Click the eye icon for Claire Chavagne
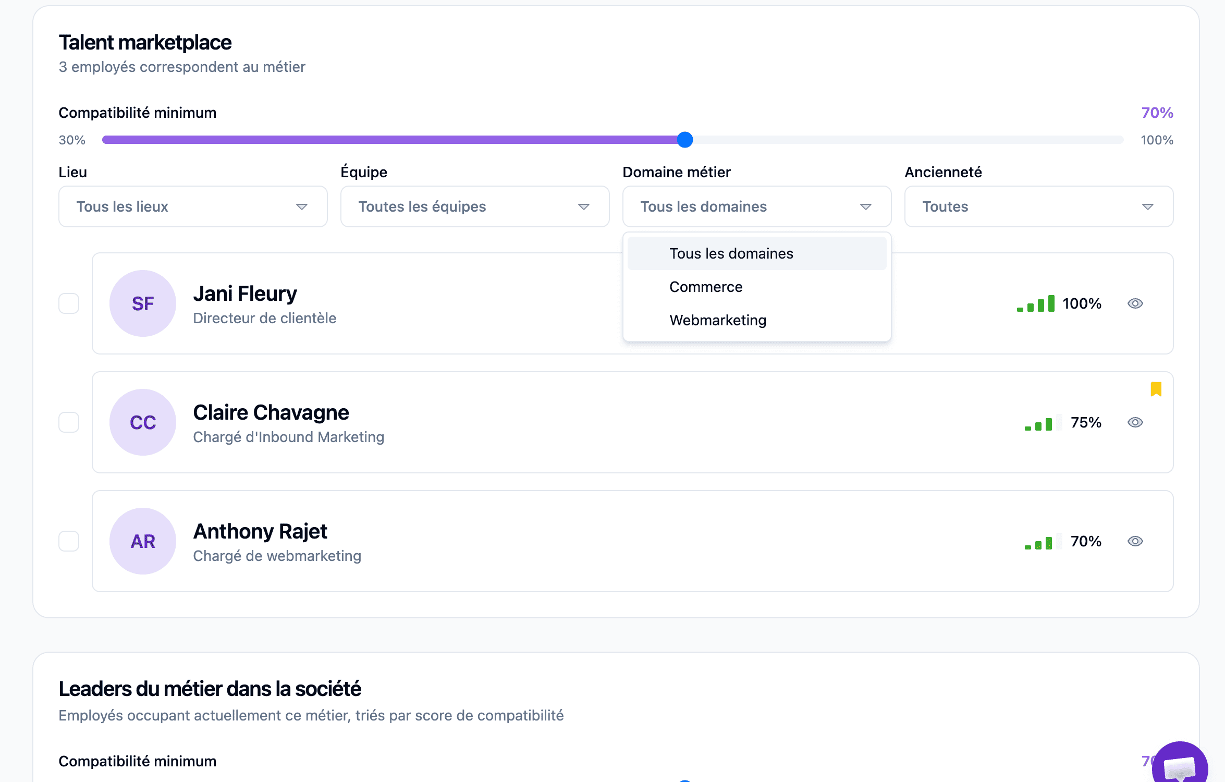 1135,422
